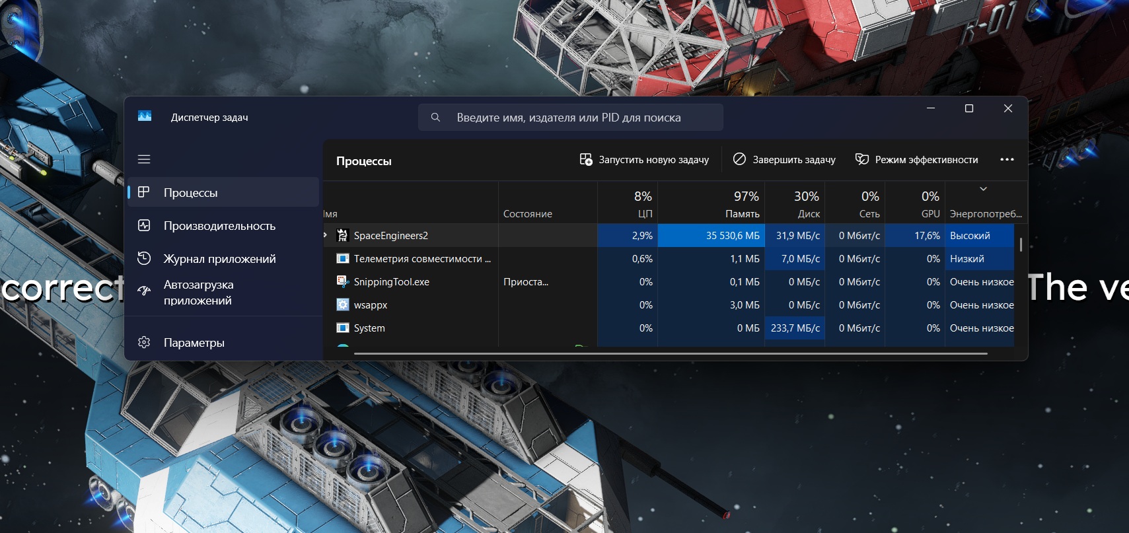Click the search input field
Viewport: 1129px width, 533px height.
[x=575, y=118]
